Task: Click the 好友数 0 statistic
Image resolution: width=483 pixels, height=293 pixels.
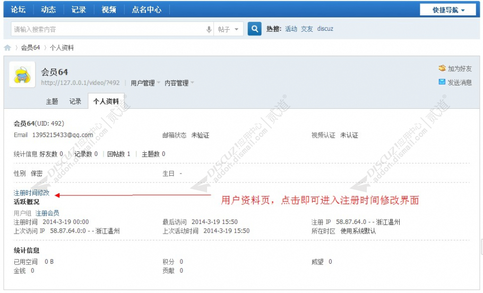Action: [x=51, y=154]
